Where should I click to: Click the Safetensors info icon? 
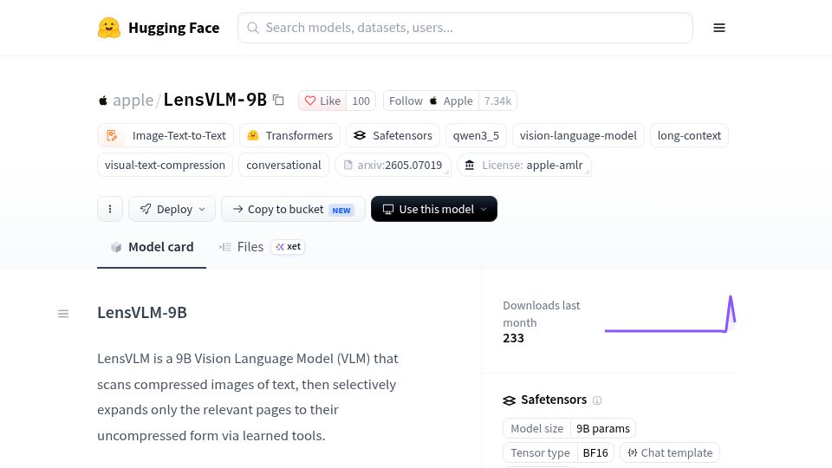pos(597,400)
